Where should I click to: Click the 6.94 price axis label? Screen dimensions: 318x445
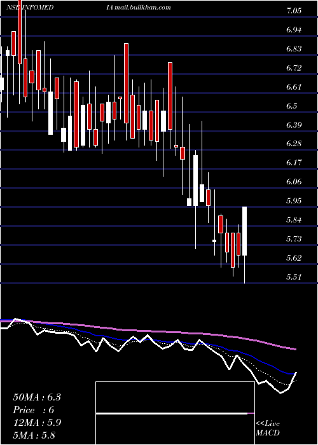(294, 30)
